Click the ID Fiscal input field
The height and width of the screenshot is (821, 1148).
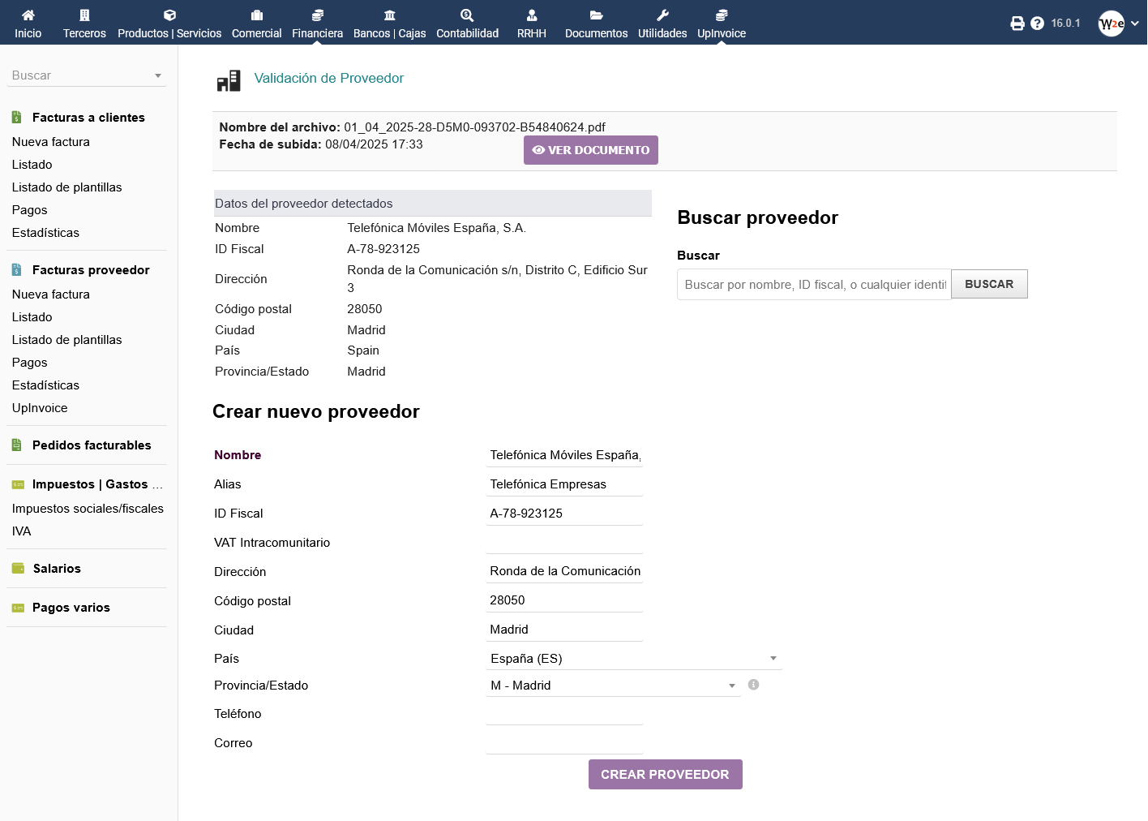565,514
